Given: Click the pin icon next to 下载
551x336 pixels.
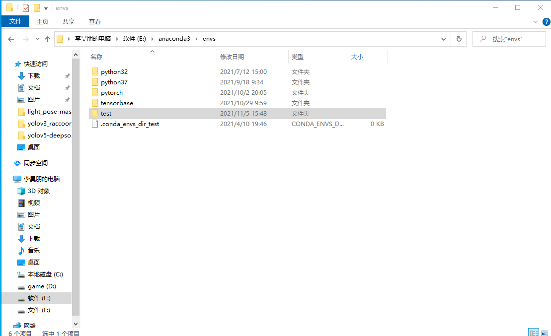Looking at the screenshot, I should pyautogui.click(x=67, y=76).
